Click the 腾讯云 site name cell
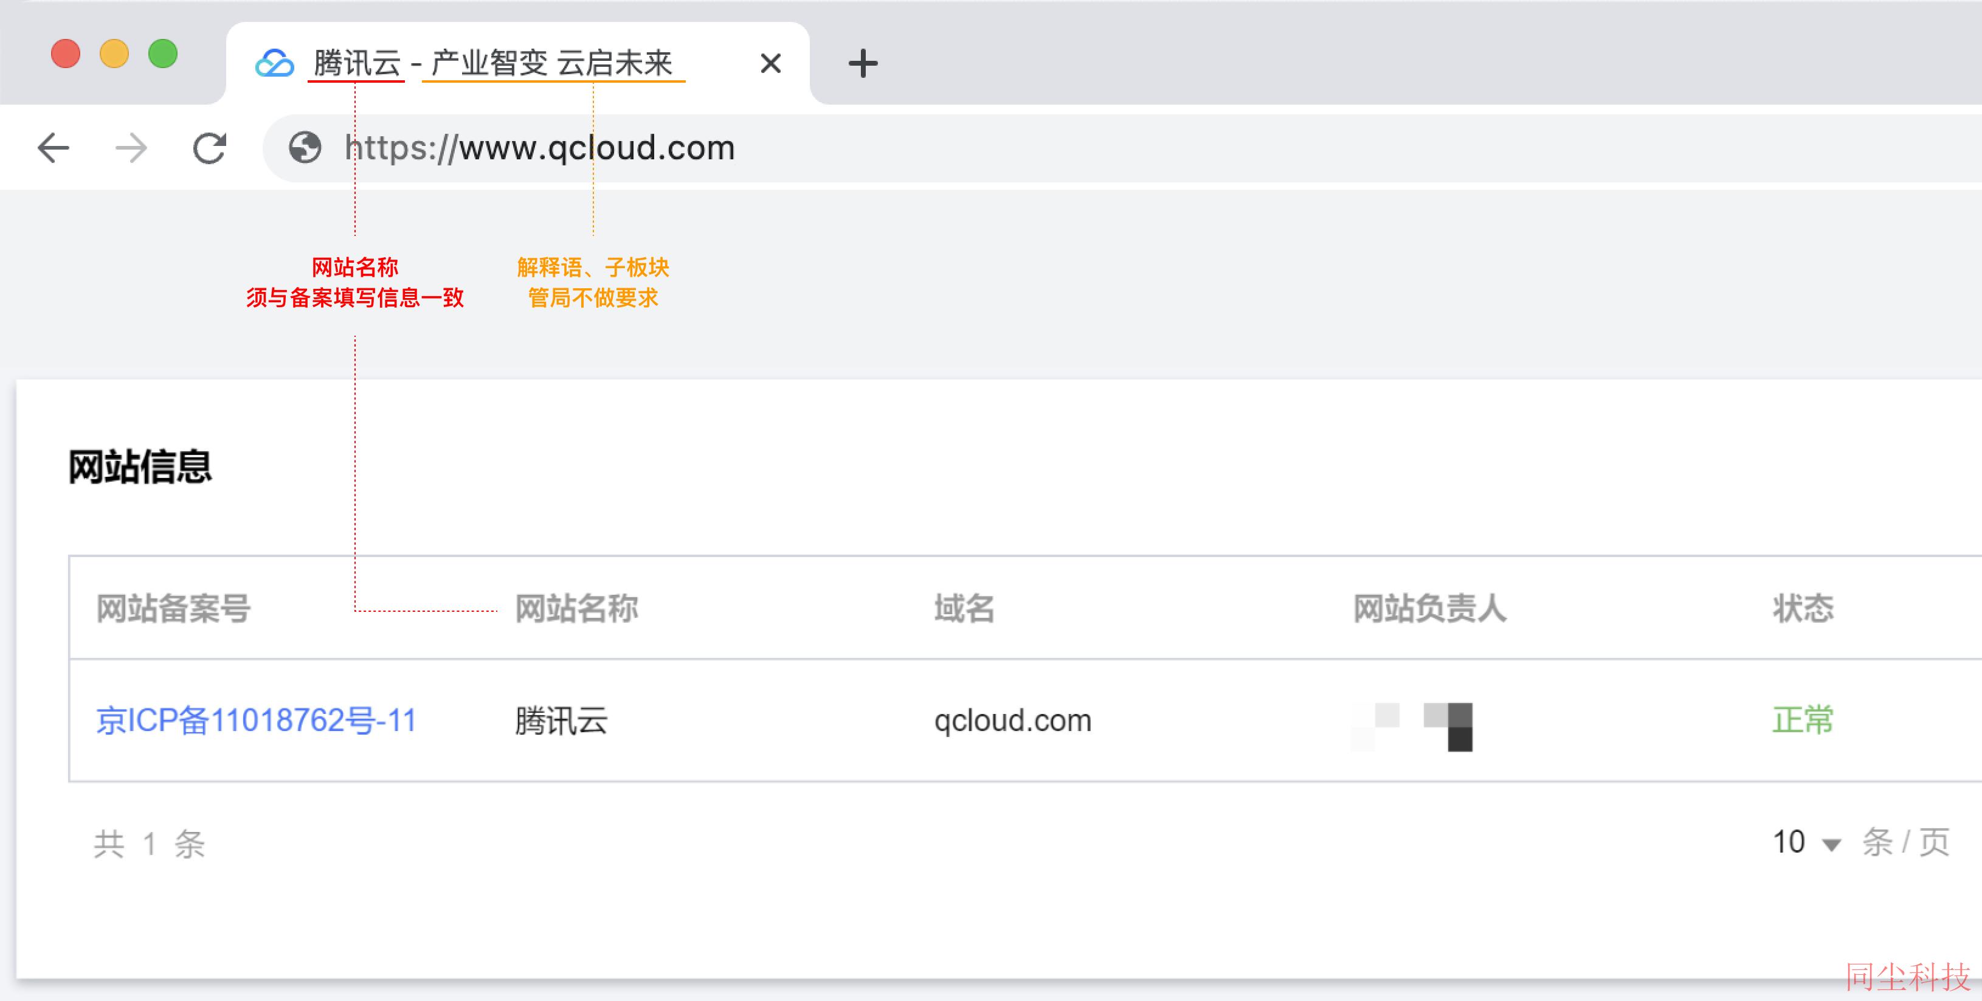Image resolution: width=1982 pixels, height=1001 pixels. coord(561,721)
